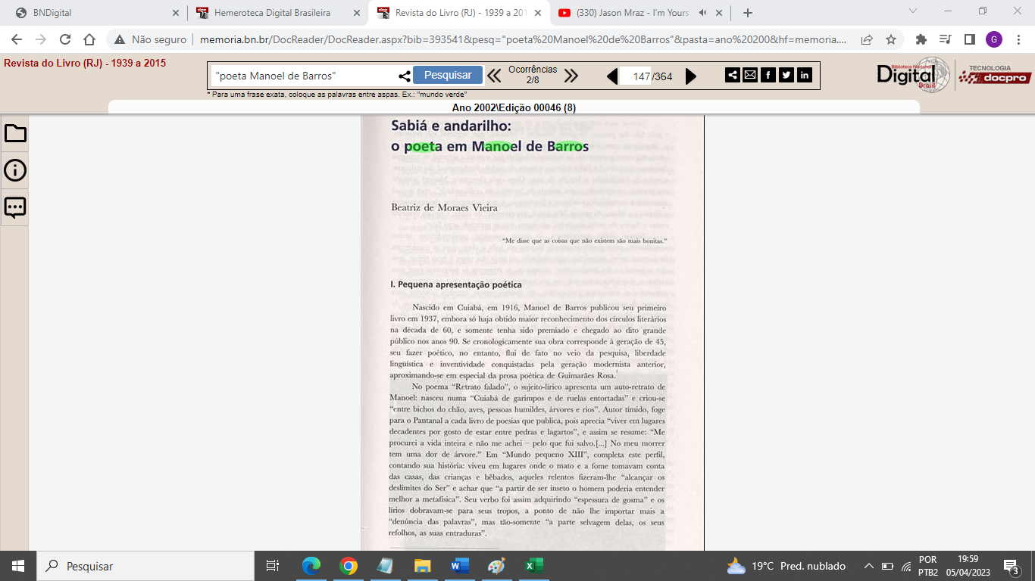Click the tab search dropdown chevron
Viewport: 1035px width, 581px height.
tap(913, 11)
